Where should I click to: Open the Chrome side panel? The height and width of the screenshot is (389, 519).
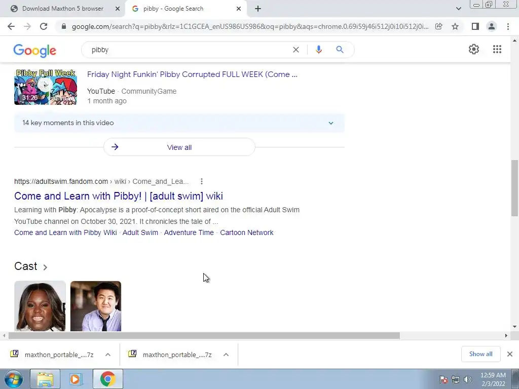(x=475, y=26)
